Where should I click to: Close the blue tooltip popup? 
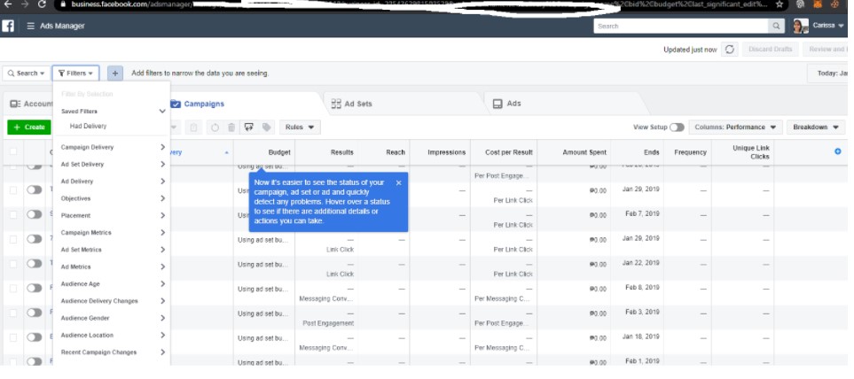pyautogui.click(x=399, y=182)
